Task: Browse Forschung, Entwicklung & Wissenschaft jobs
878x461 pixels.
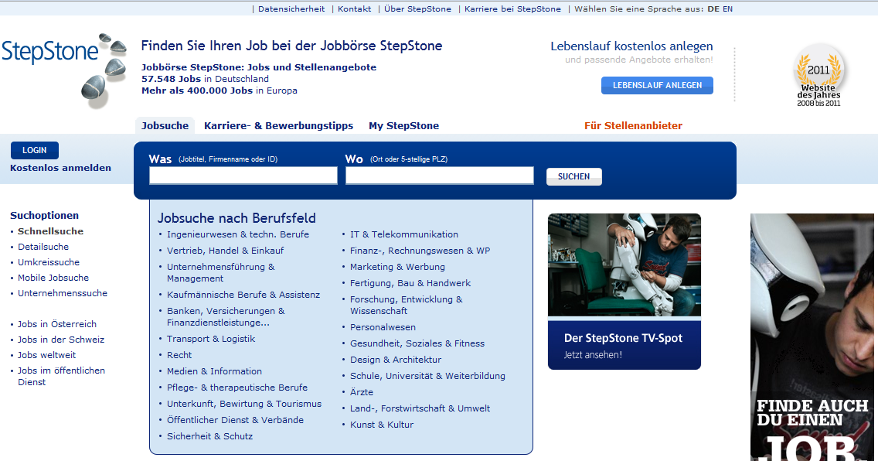Action: click(407, 306)
